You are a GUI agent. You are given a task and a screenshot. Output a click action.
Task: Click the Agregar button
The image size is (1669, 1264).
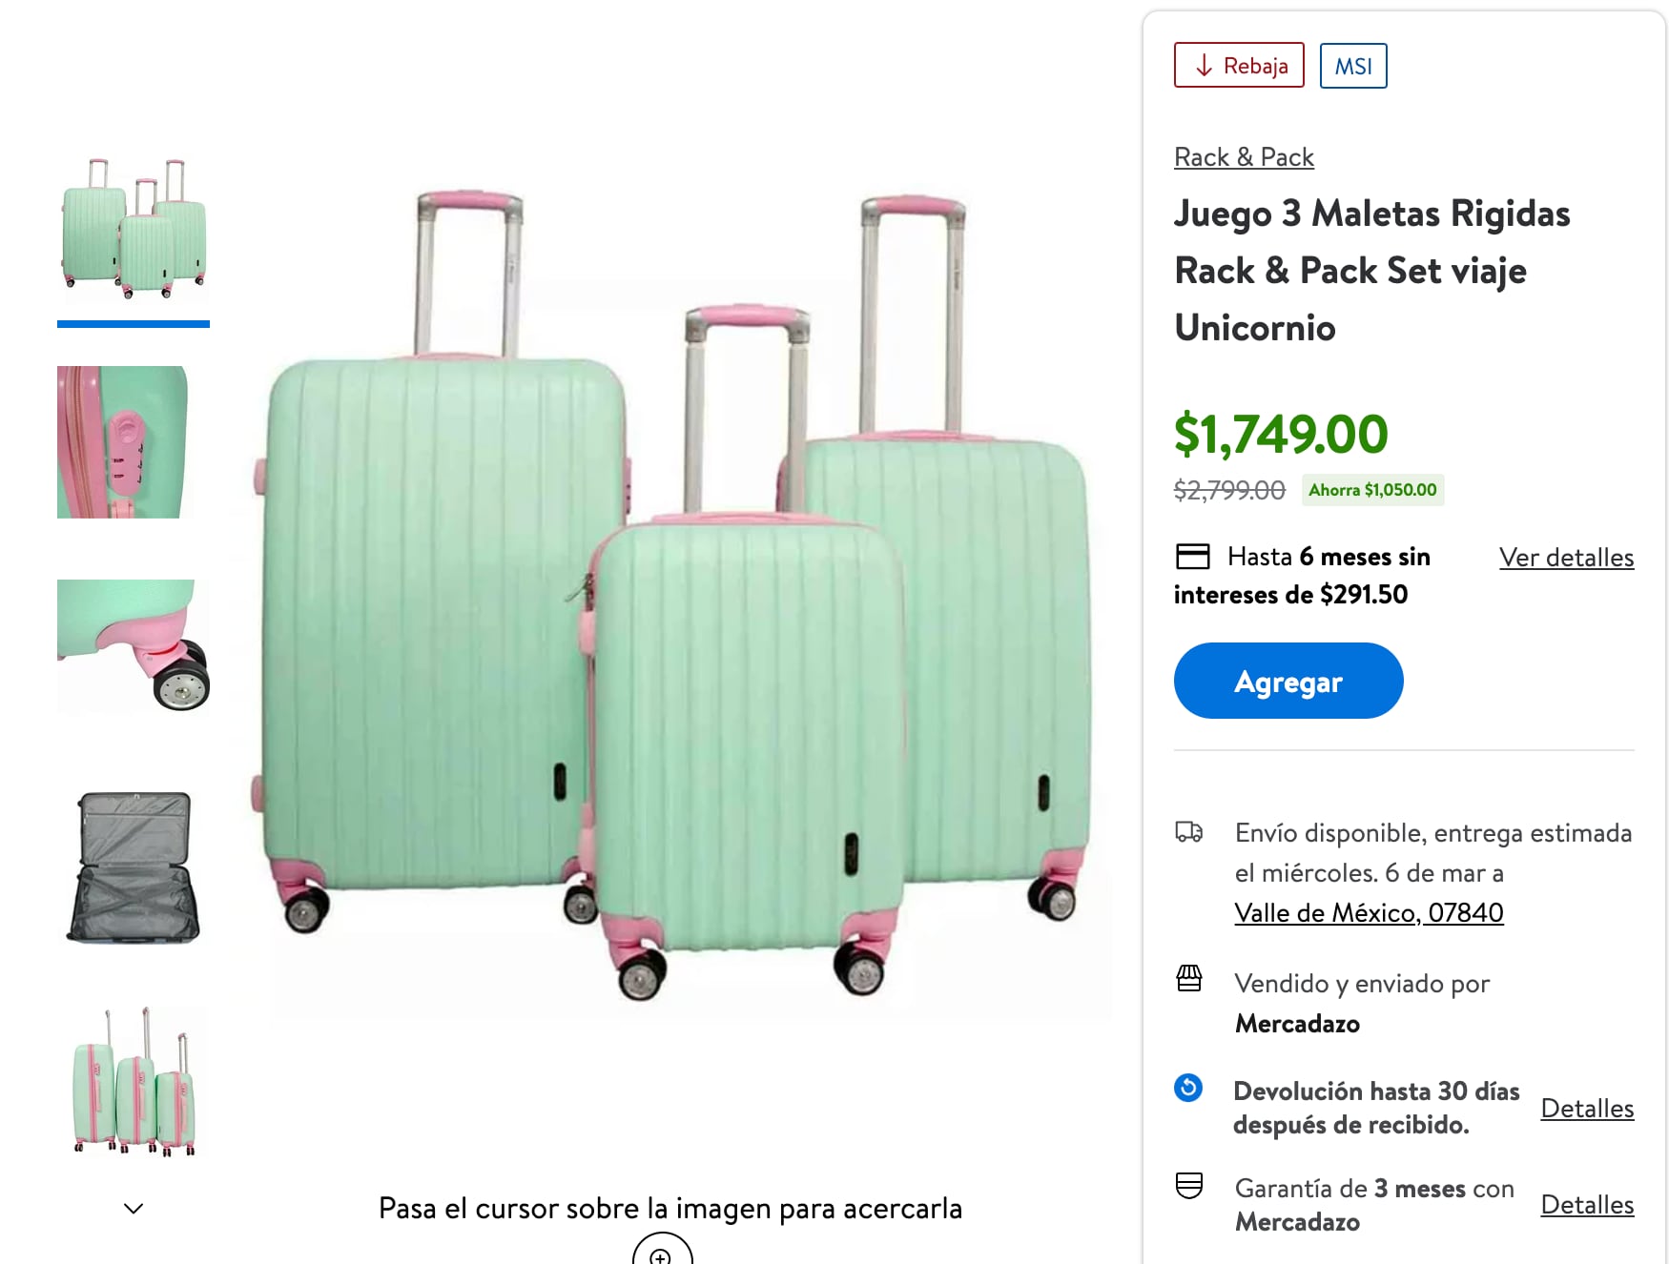(x=1288, y=681)
